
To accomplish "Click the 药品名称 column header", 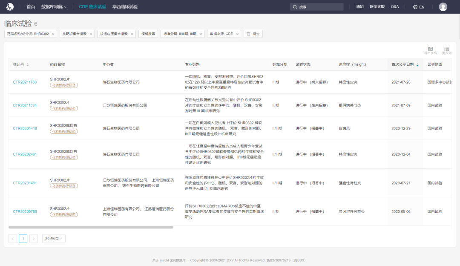I will click(x=57, y=64).
